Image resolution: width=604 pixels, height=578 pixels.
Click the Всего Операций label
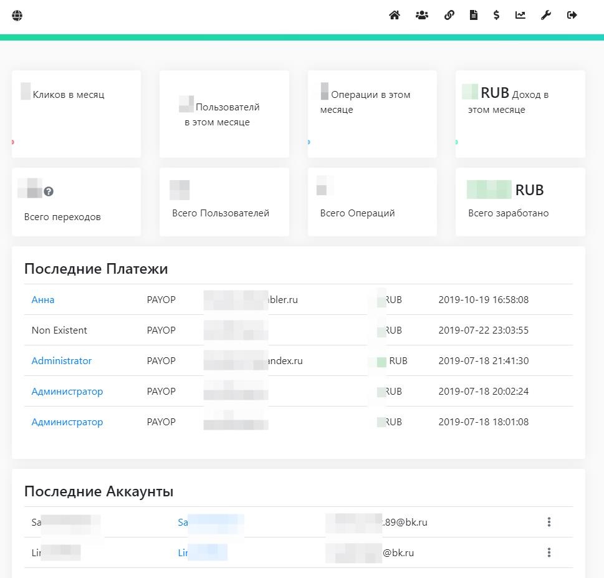[x=357, y=213]
